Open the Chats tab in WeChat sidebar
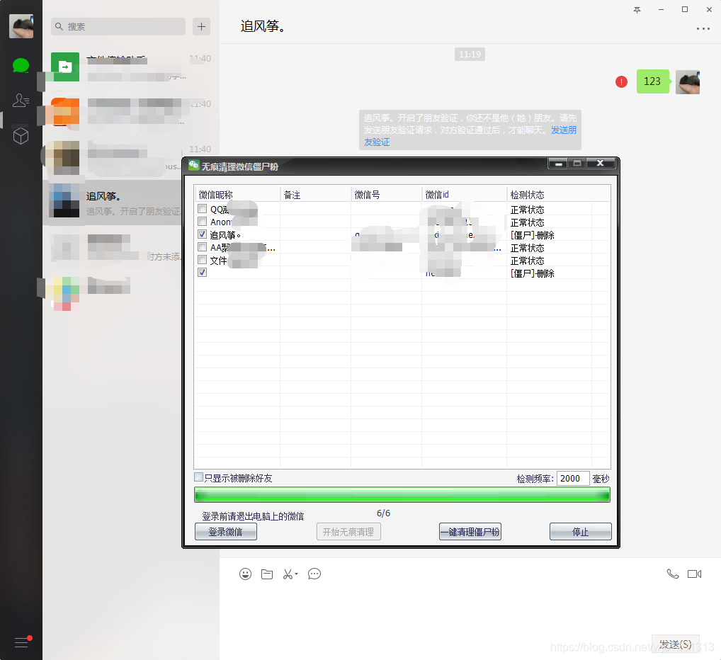This screenshot has height=660, width=721. [21, 66]
